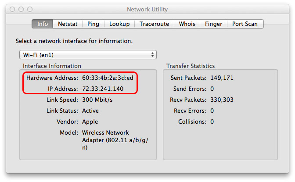The width and height of the screenshot is (295, 182).
Task: Click the Recv Packets count 330,303
Action: coord(222,100)
